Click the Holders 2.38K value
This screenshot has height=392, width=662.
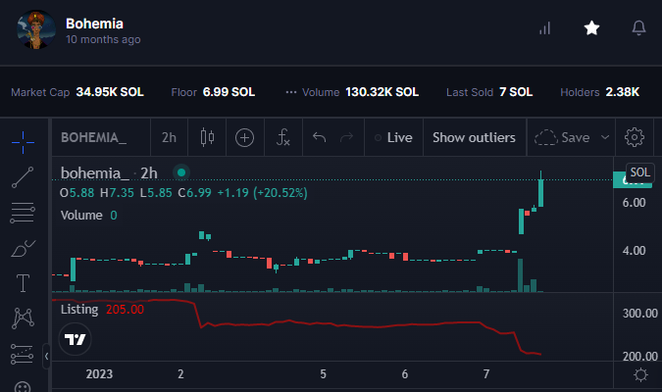click(623, 92)
